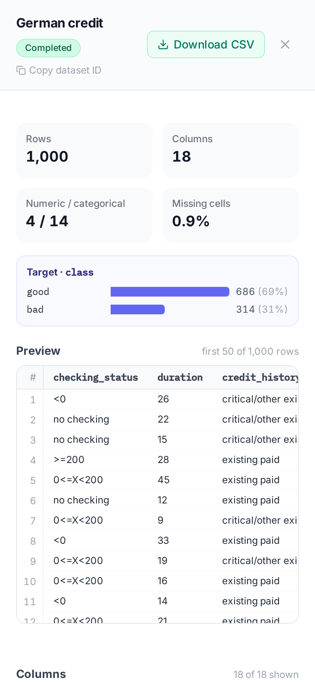
Task: Download CSV of the dataset
Action: [x=206, y=44]
